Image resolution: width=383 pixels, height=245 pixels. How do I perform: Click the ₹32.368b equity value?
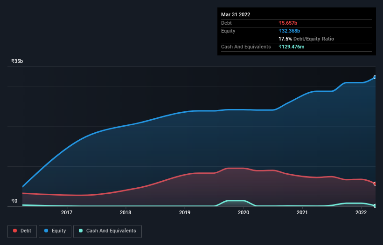[289, 31]
